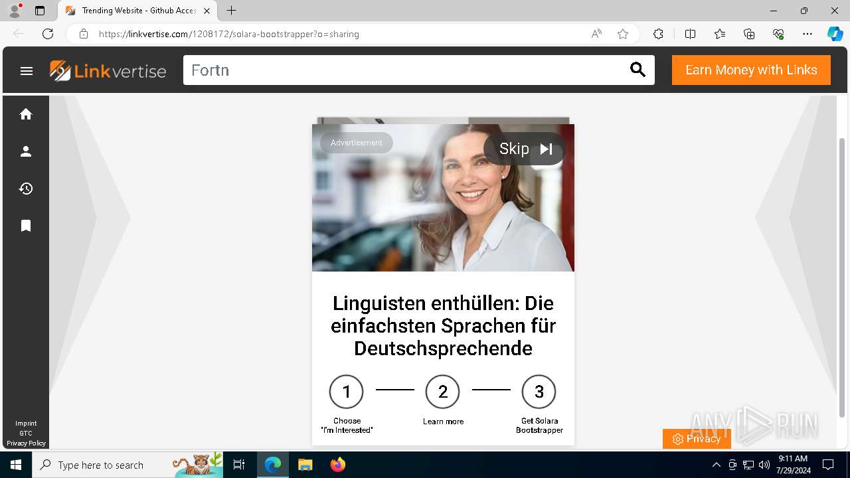Open browser profile icon
Screen dimensions: 850x478
point(15,11)
